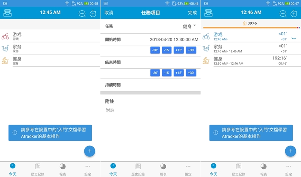The image size is (301, 177).
Task: Subtract 15 minutes from 開始時間
Action: click(167, 50)
